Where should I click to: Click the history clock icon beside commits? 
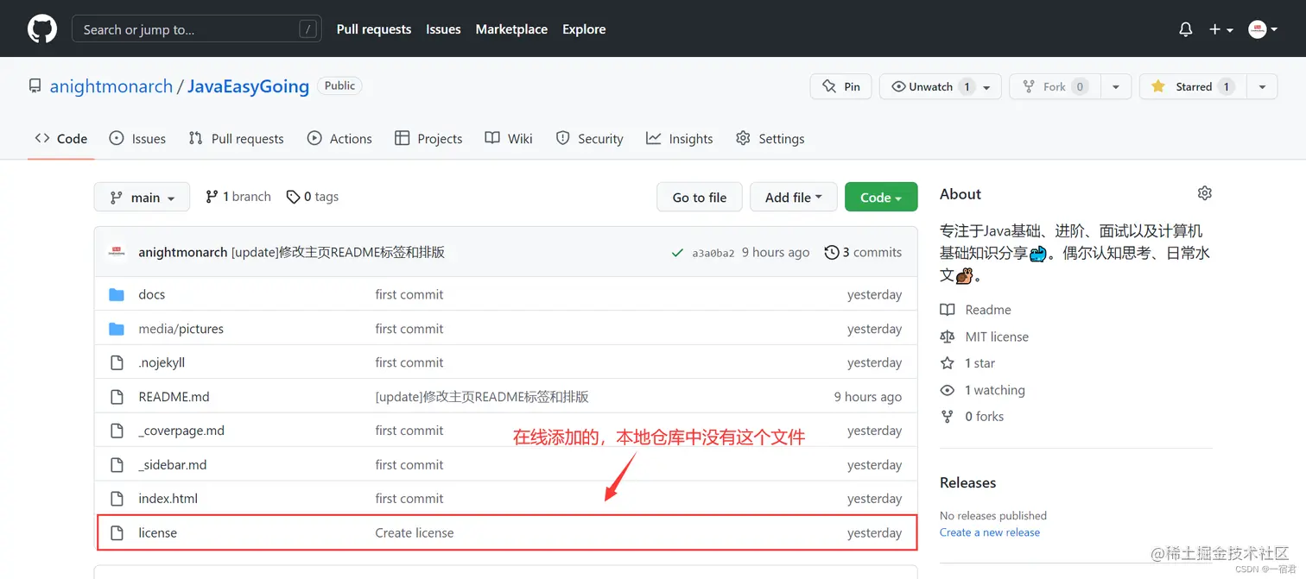[832, 253]
